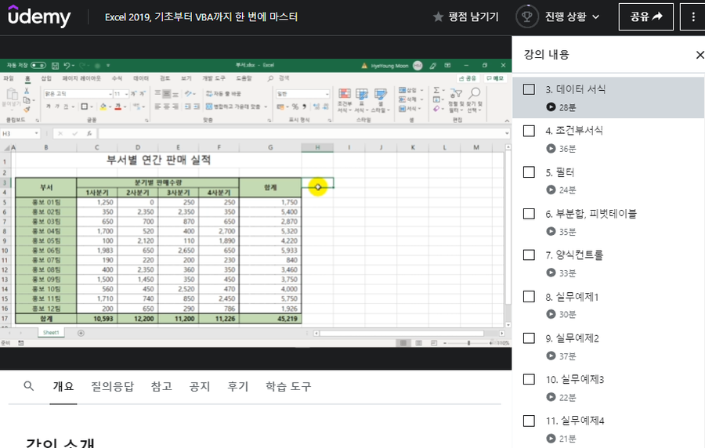Click the paste clipboard icon
The height and width of the screenshot is (448, 705).
click(x=12, y=95)
